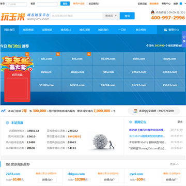Select 61727.com in the hot domain grid
The width and height of the screenshot is (186, 186).
pyautogui.click(x=139, y=85)
